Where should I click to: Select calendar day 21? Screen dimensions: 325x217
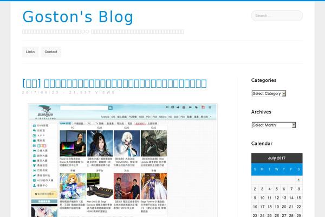pyautogui.click(x=291, y=207)
